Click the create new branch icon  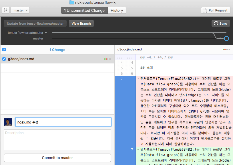coord(6,10)
